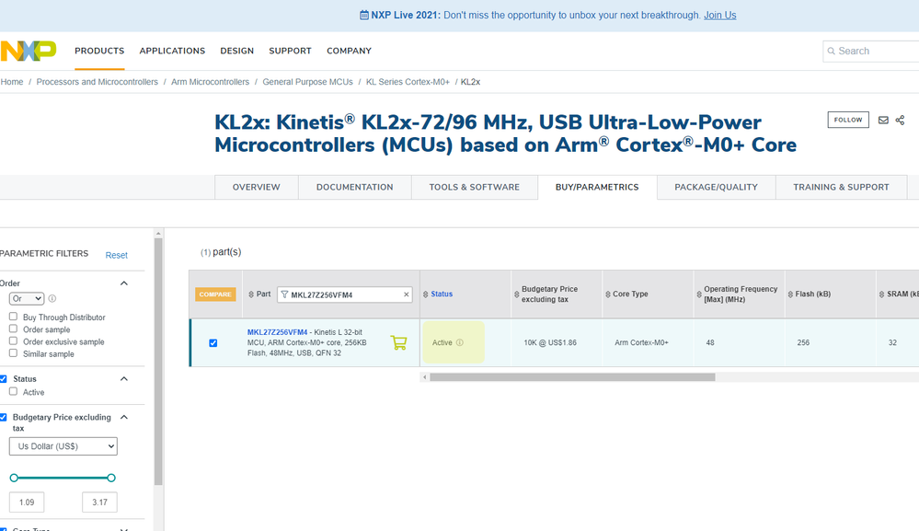
Task: Toggle Status section checkbox
Action: (3, 378)
